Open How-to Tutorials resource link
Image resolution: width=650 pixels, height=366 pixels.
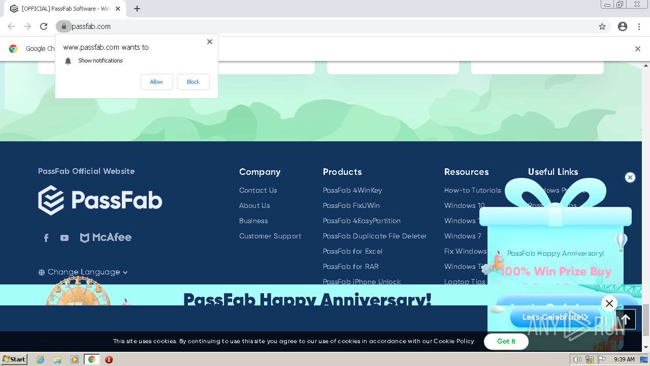click(x=472, y=190)
